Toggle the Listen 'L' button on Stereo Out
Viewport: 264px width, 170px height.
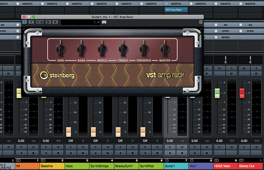[244, 74]
